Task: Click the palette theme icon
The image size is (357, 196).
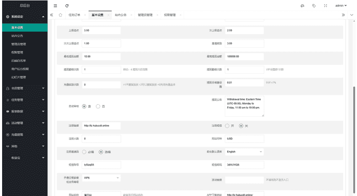Action: tap(302, 6)
